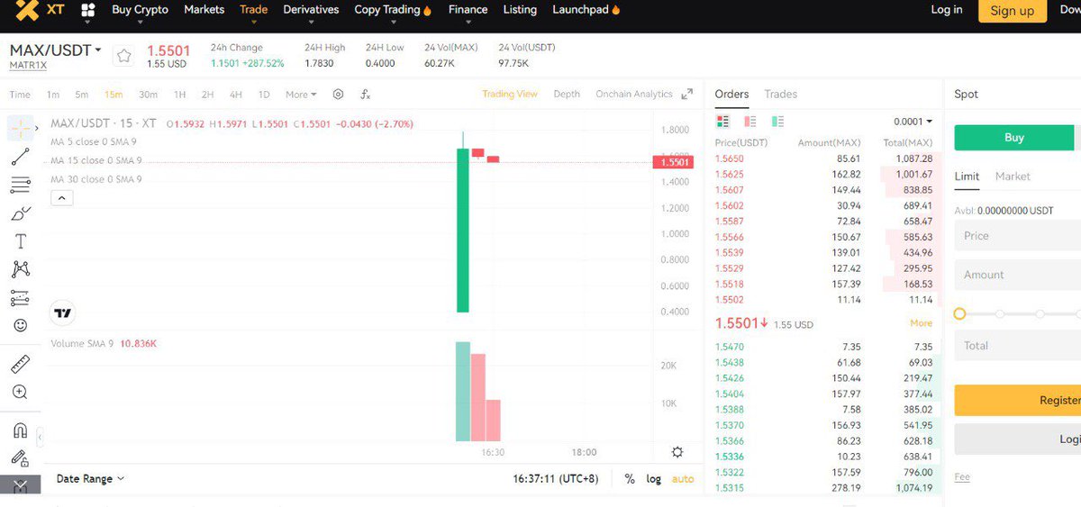Select the ruler measure tool
1081x507 pixels.
pos(20,365)
